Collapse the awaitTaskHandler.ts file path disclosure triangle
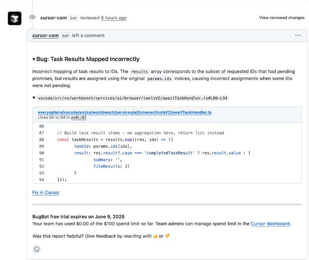 [x=34, y=98]
